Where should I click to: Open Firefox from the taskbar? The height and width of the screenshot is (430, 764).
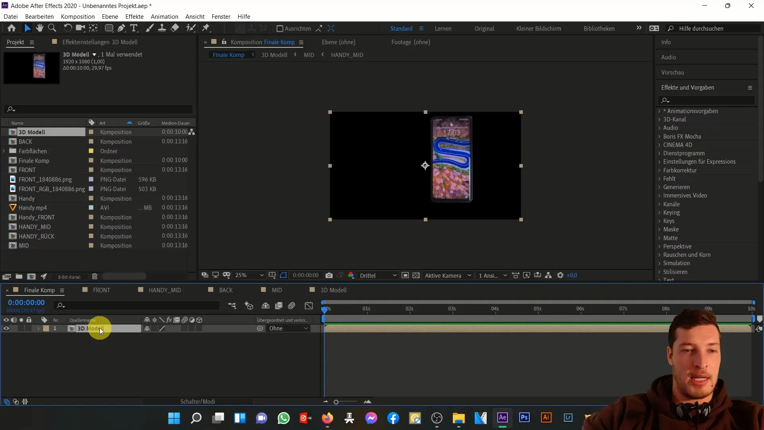coord(327,418)
